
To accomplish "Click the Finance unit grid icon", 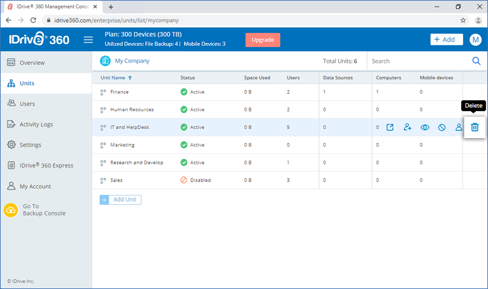I will (103, 92).
